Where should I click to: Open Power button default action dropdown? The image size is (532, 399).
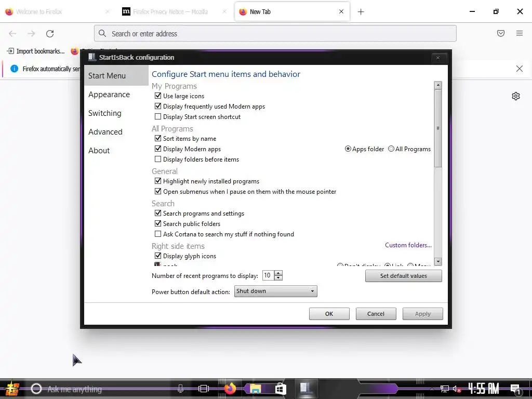(275, 291)
